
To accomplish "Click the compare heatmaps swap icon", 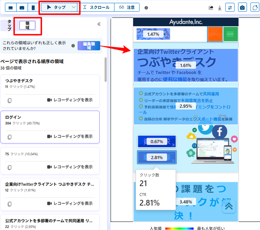I will tap(230, 8).
